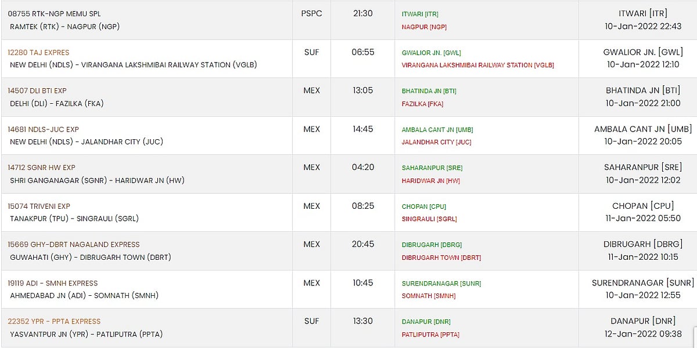Image resolution: width=697 pixels, height=348 pixels.
Task: Click the 14507 DLI BTI EXP train link
Action: pos(37,90)
